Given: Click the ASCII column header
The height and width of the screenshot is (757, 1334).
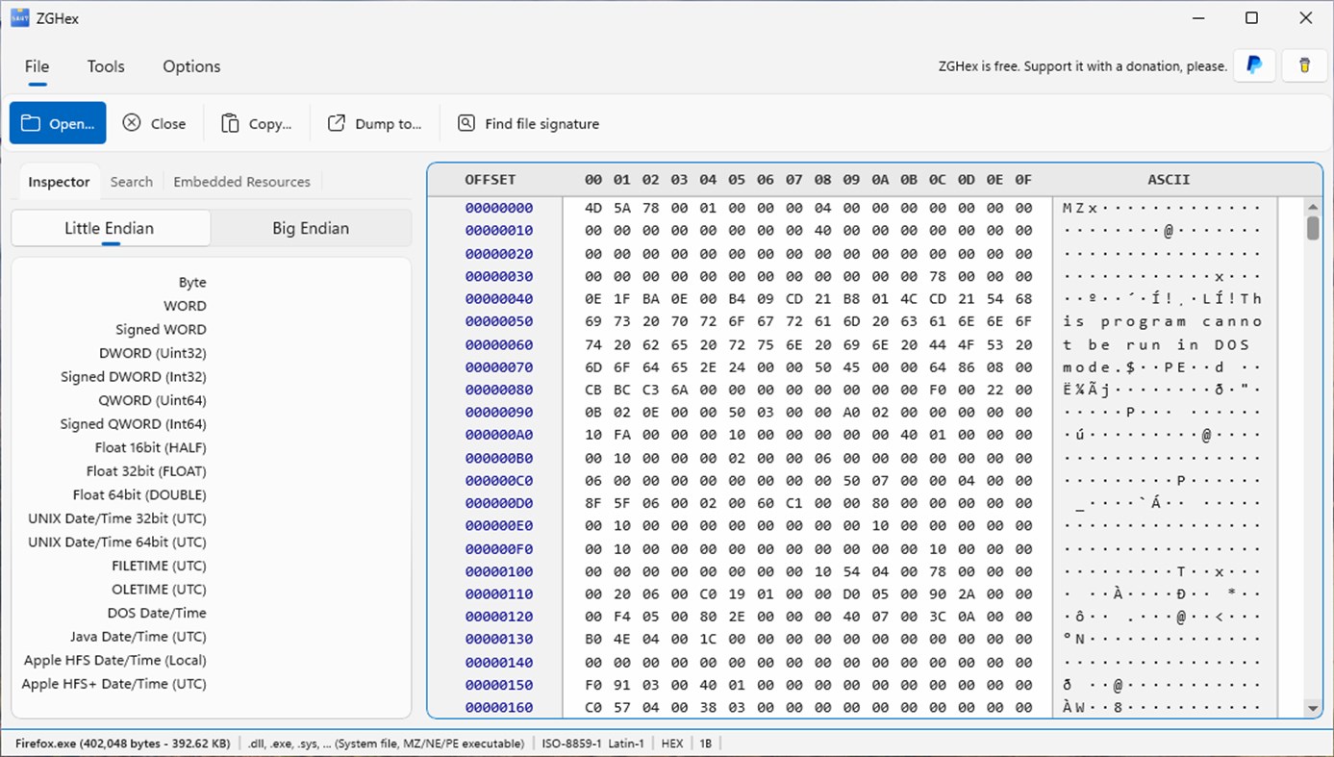Looking at the screenshot, I should click(x=1169, y=180).
